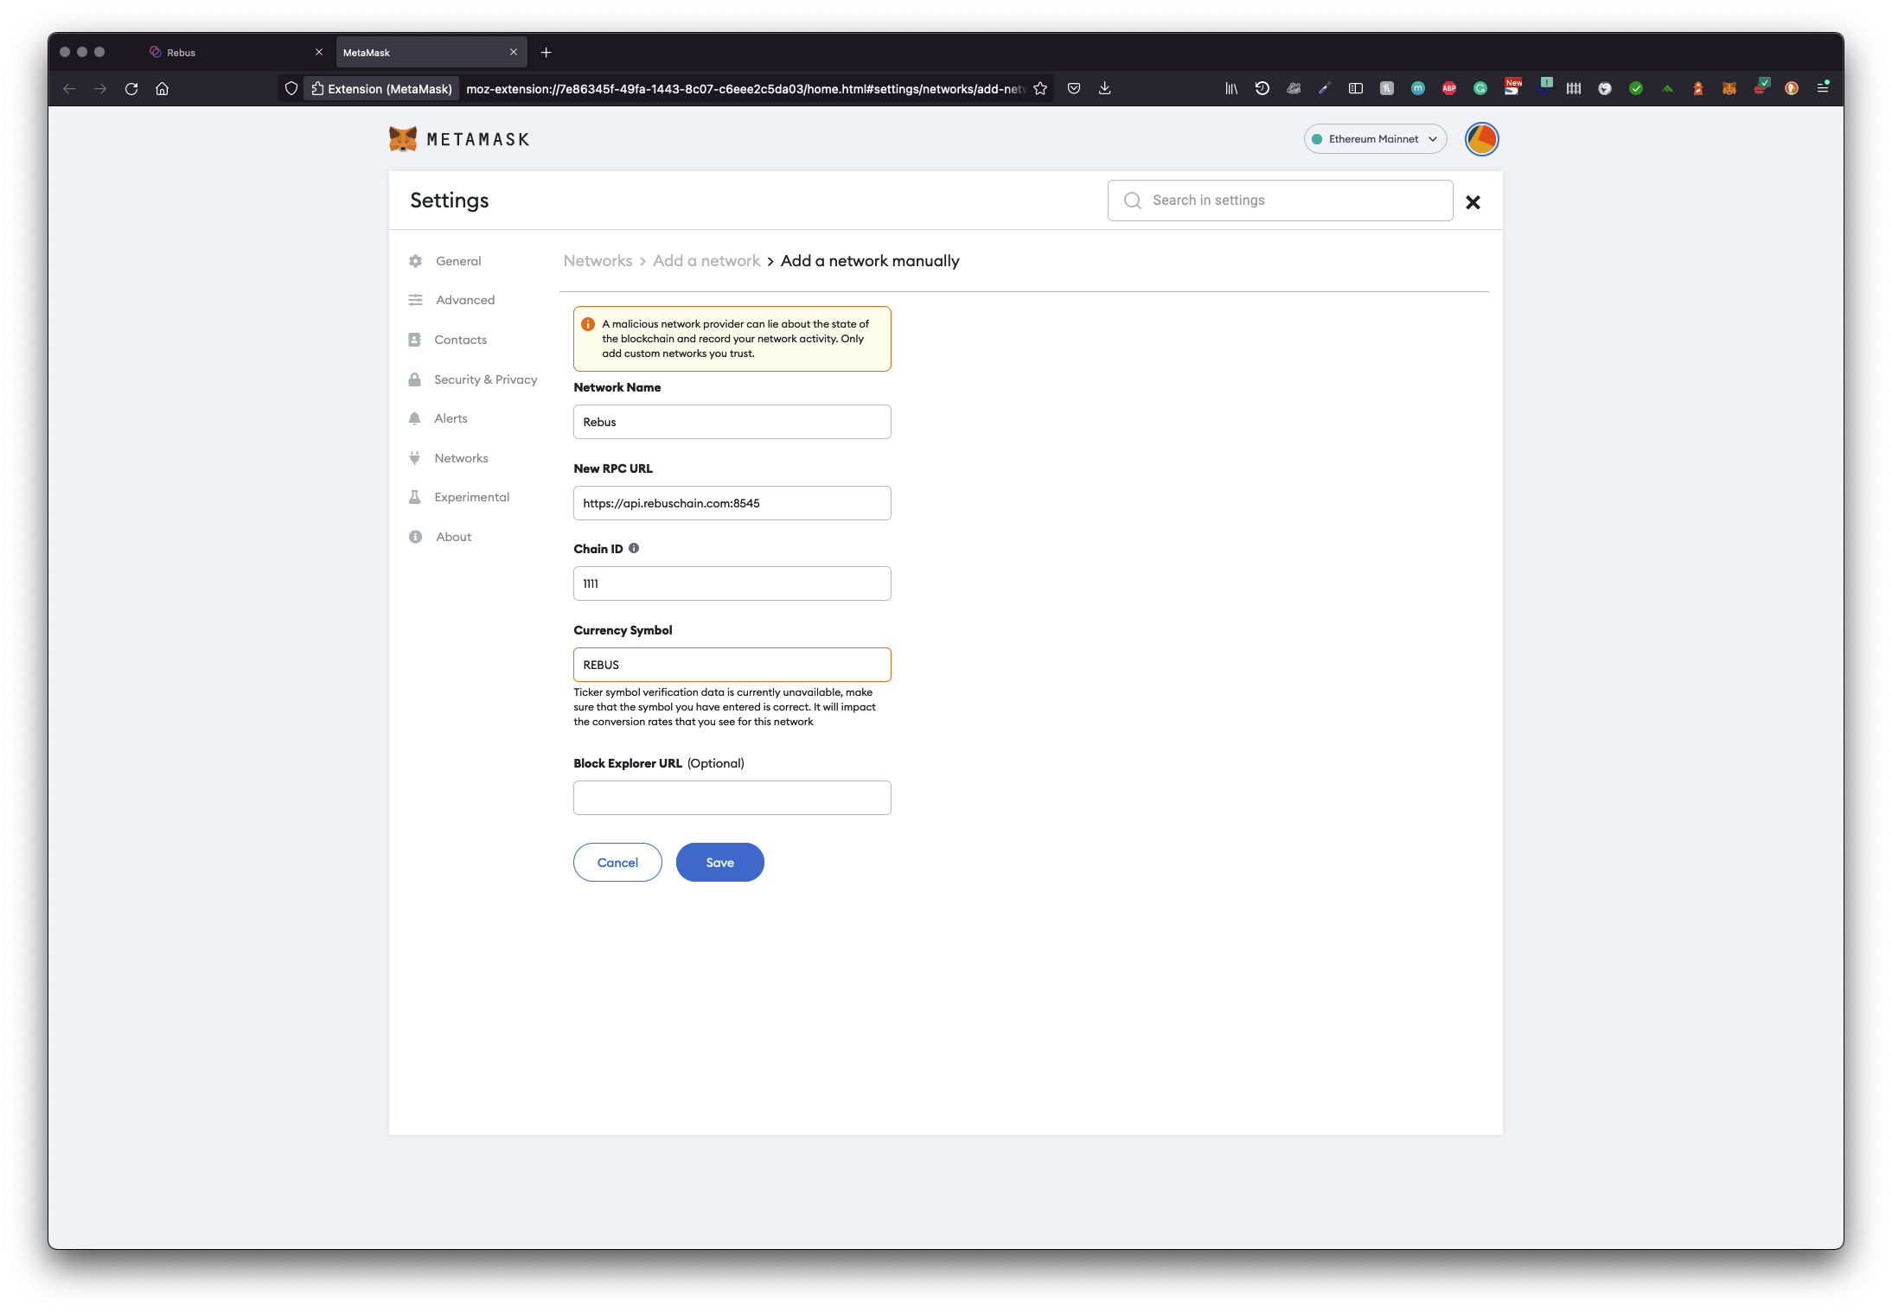Open Contacts settings section
Image resolution: width=1892 pixels, height=1313 pixels.
coord(460,340)
